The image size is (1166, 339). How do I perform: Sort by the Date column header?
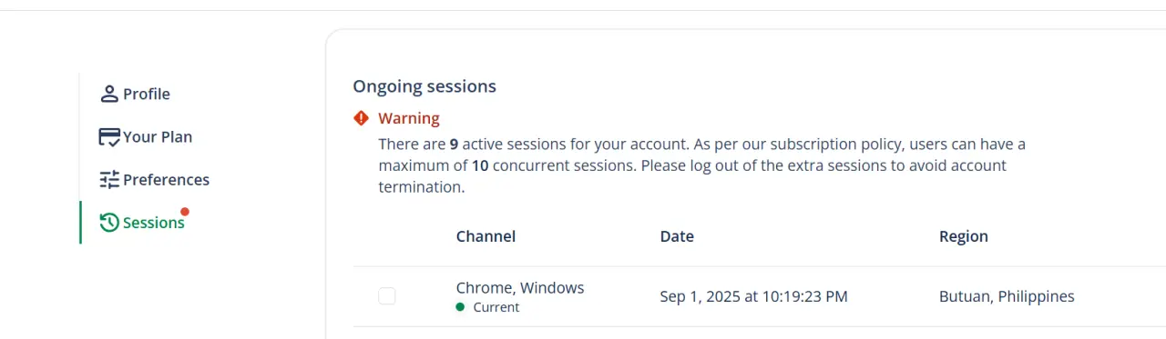(x=677, y=236)
